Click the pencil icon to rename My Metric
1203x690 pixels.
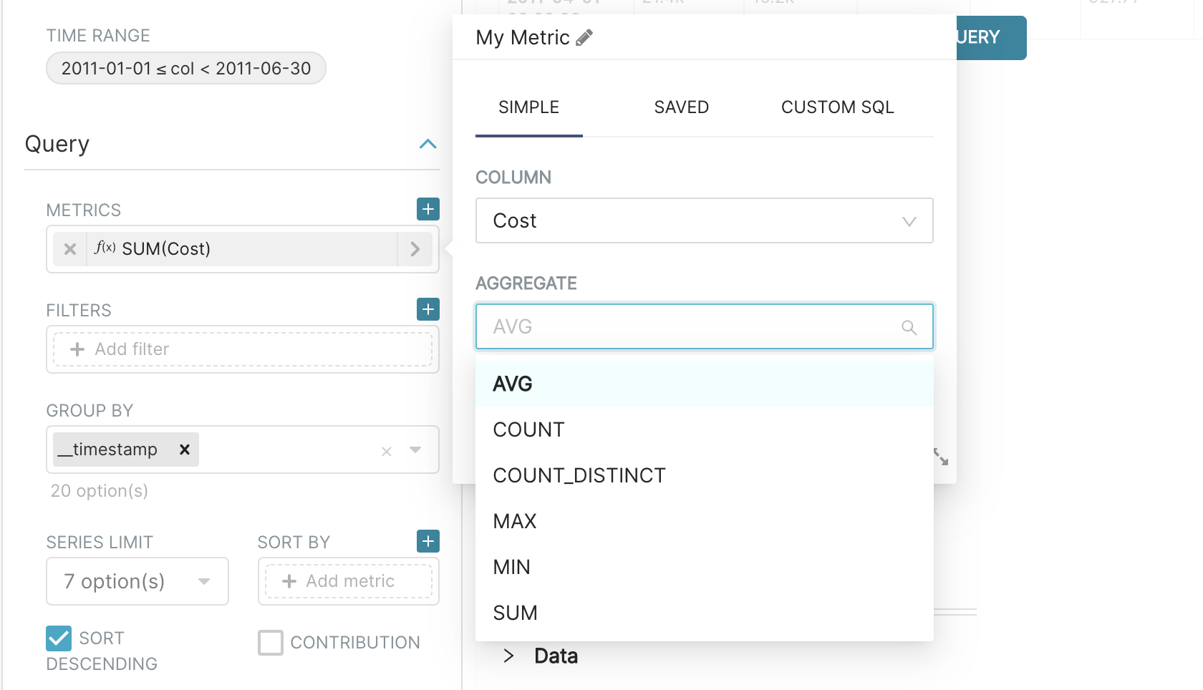tap(584, 37)
